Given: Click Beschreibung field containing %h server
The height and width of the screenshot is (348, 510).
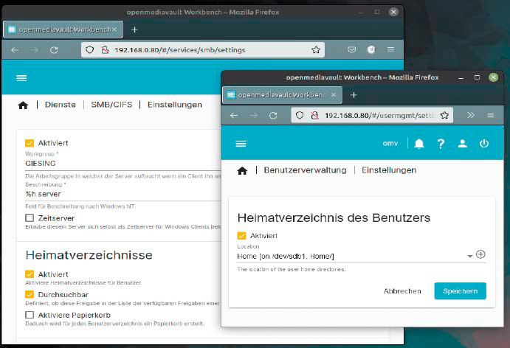Looking at the screenshot, I should [123, 194].
